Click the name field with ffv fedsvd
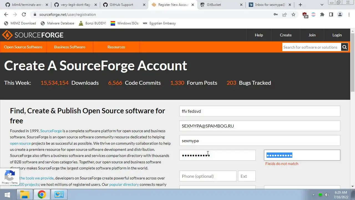 [260, 111]
